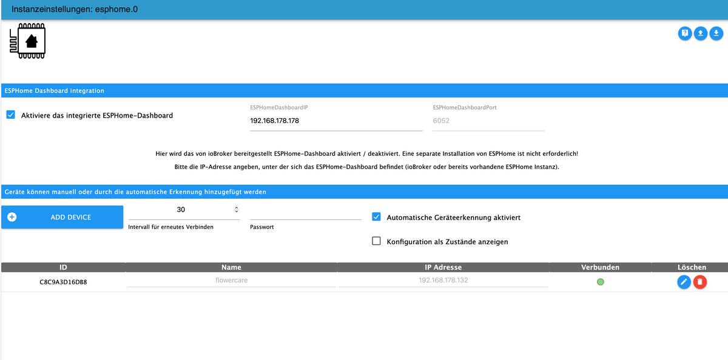Click the Passwort input field
728x360 pixels.
point(306,211)
